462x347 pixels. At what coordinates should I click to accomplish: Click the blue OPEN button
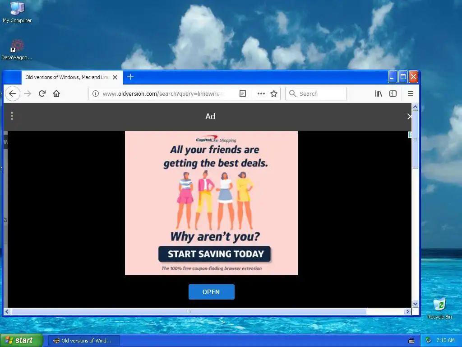click(211, 292)
